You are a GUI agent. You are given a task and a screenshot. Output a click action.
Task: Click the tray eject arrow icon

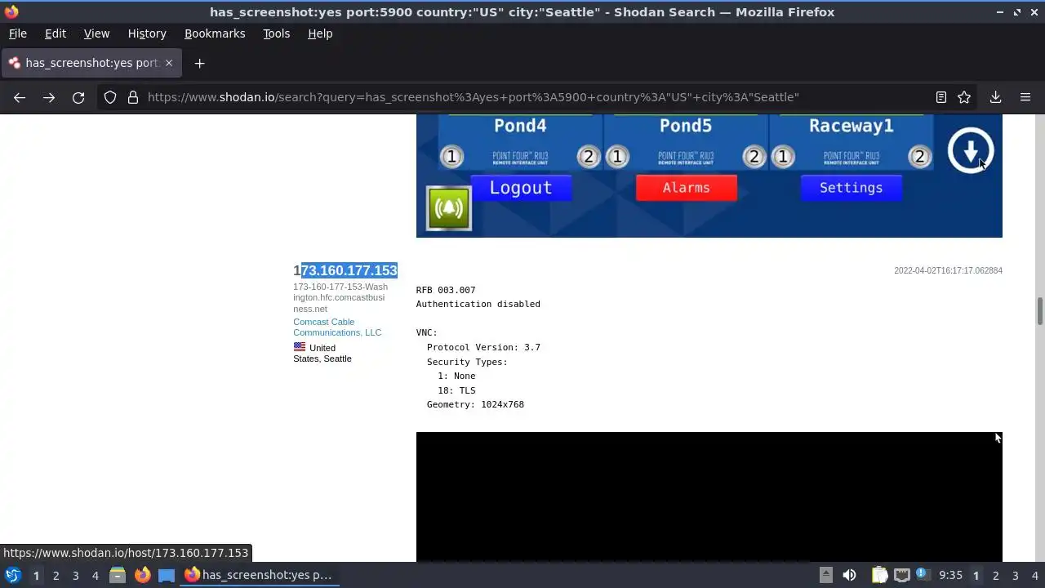tap(826, 576)
